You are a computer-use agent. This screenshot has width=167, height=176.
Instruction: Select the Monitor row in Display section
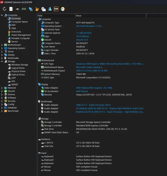click(86, 95)
